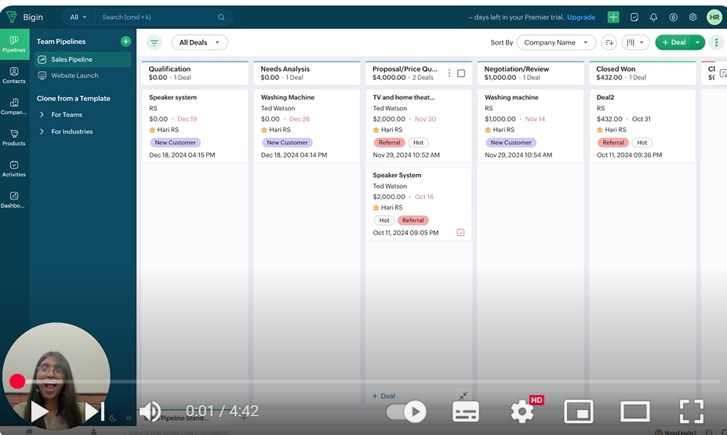Play the video
Image resolution: width=727 pixels, height=435 pixels.
(x=39, y=411)
